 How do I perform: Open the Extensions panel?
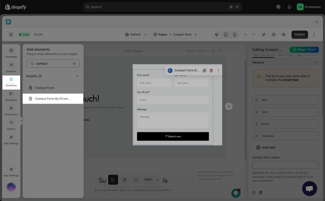point(11,111)
